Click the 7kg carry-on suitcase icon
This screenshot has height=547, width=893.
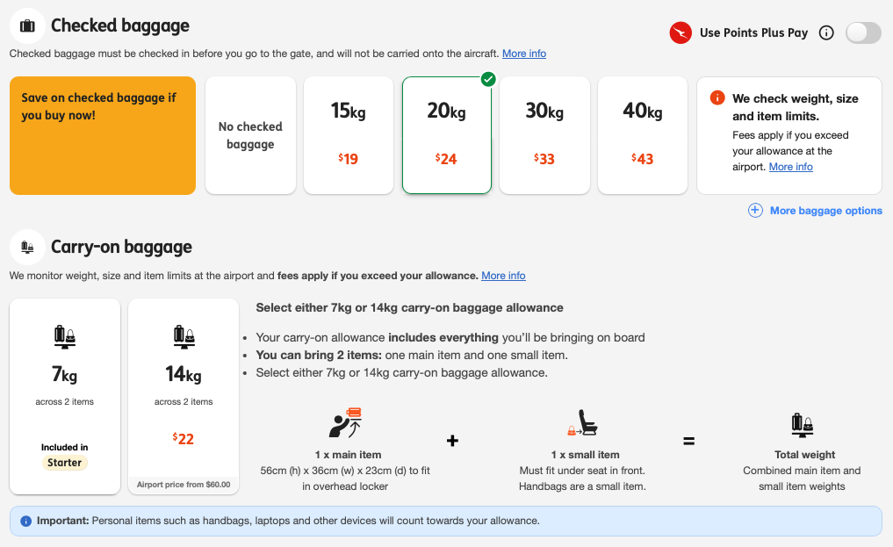tap(64, 336)
